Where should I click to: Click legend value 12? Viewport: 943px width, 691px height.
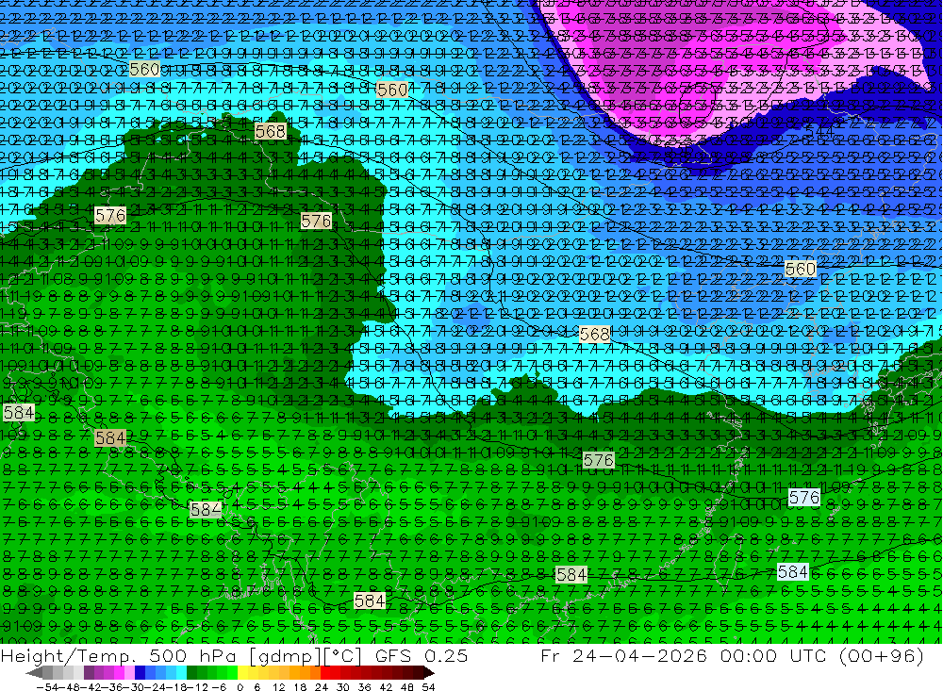(278, 687)
